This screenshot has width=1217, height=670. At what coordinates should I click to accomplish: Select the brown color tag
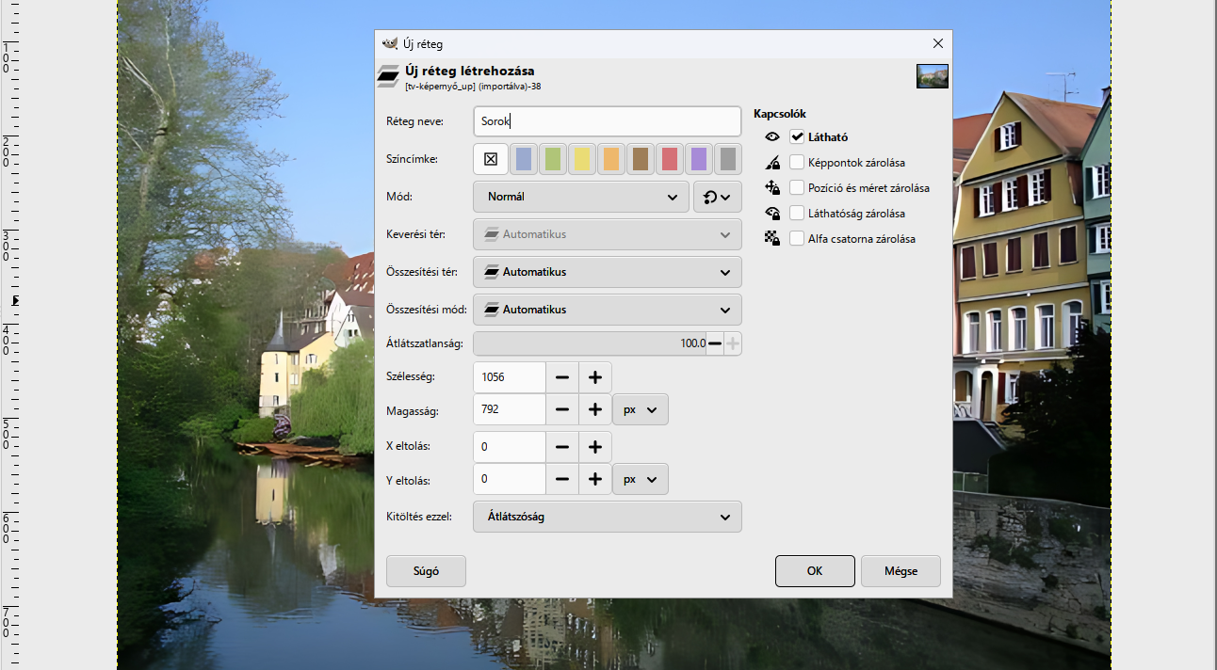point(641,159)
